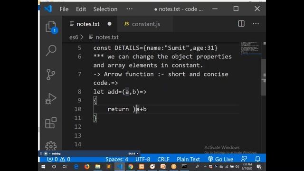
Task: Open the errors and warnings problems indicator
Action: point(58,160)
